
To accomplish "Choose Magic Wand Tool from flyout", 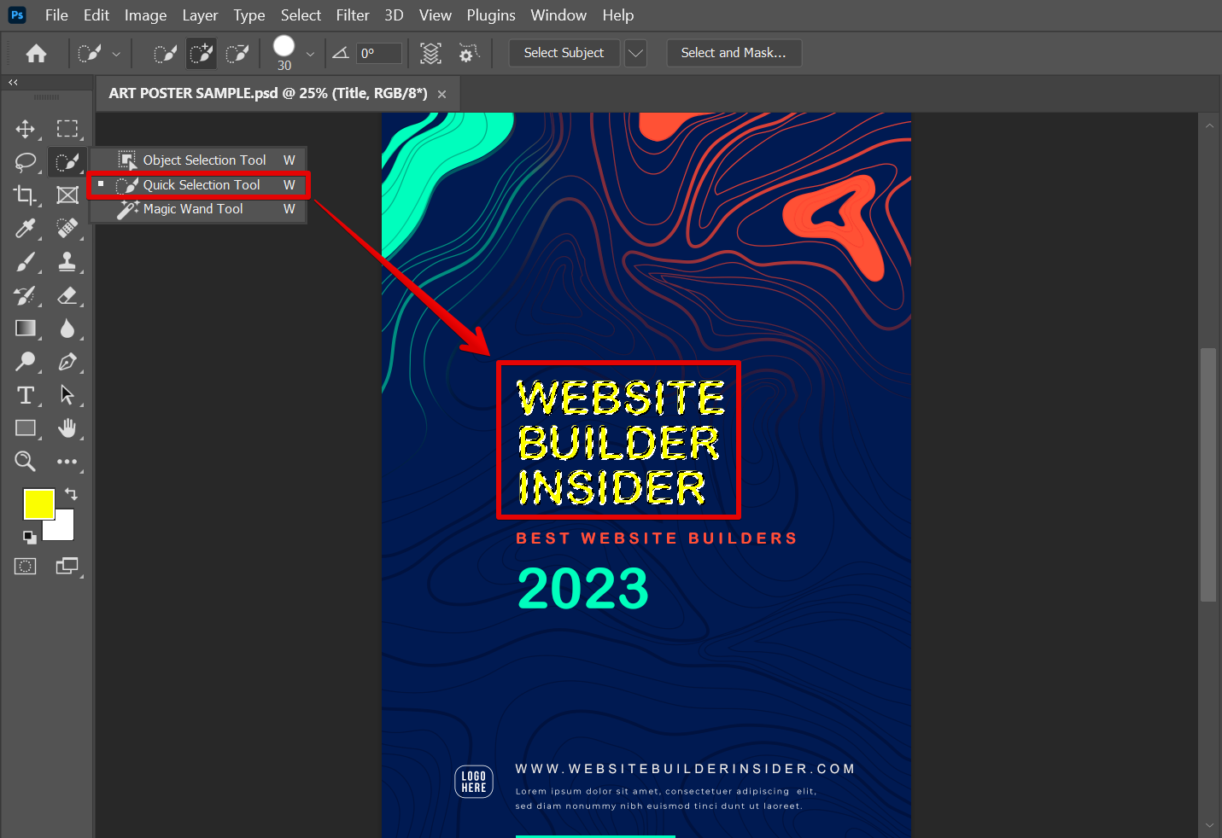I will pos(193,209).
